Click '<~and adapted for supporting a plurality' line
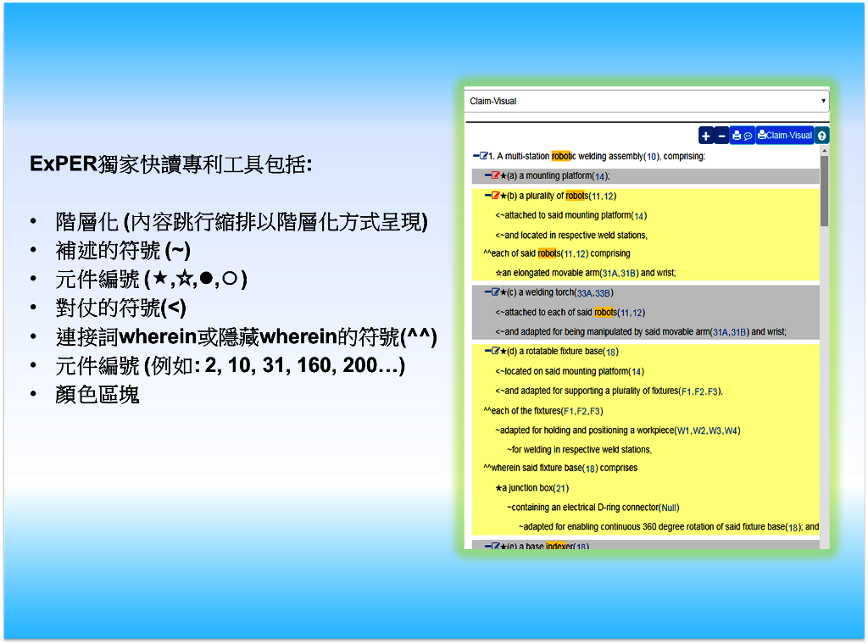868x644 pixels. tap(609, 391)
